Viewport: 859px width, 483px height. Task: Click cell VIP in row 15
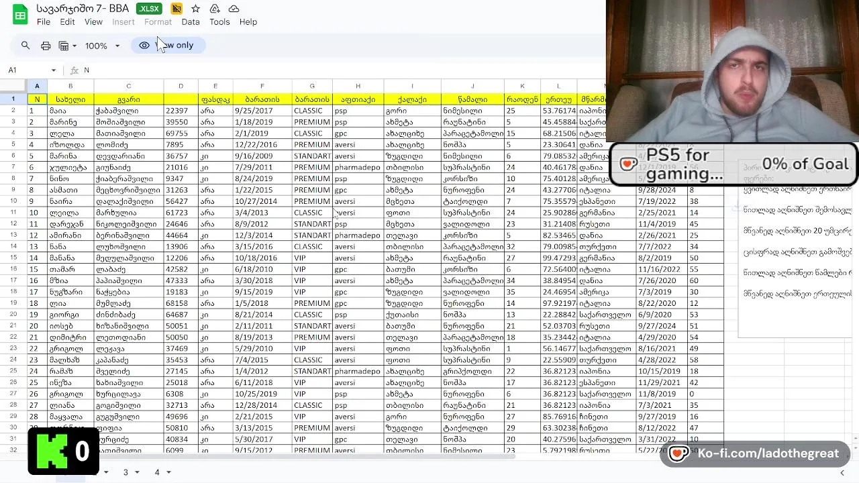pyautogui.click(x=312, y=258)
